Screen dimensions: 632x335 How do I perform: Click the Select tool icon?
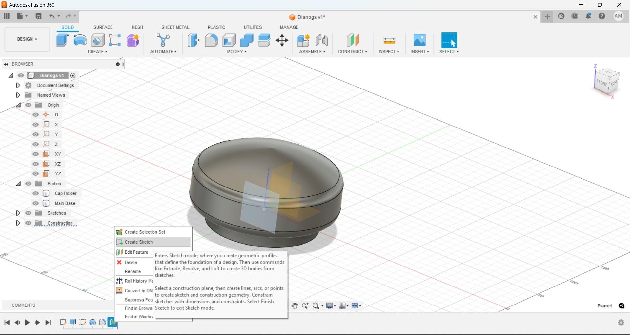(x=449, y=40)
